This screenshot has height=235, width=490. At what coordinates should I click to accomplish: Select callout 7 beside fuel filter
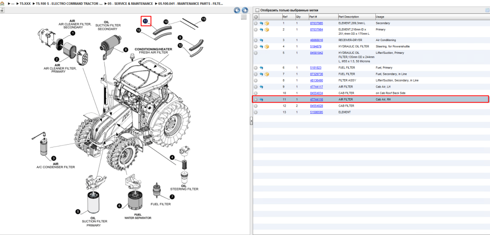(x=172, y=197)
